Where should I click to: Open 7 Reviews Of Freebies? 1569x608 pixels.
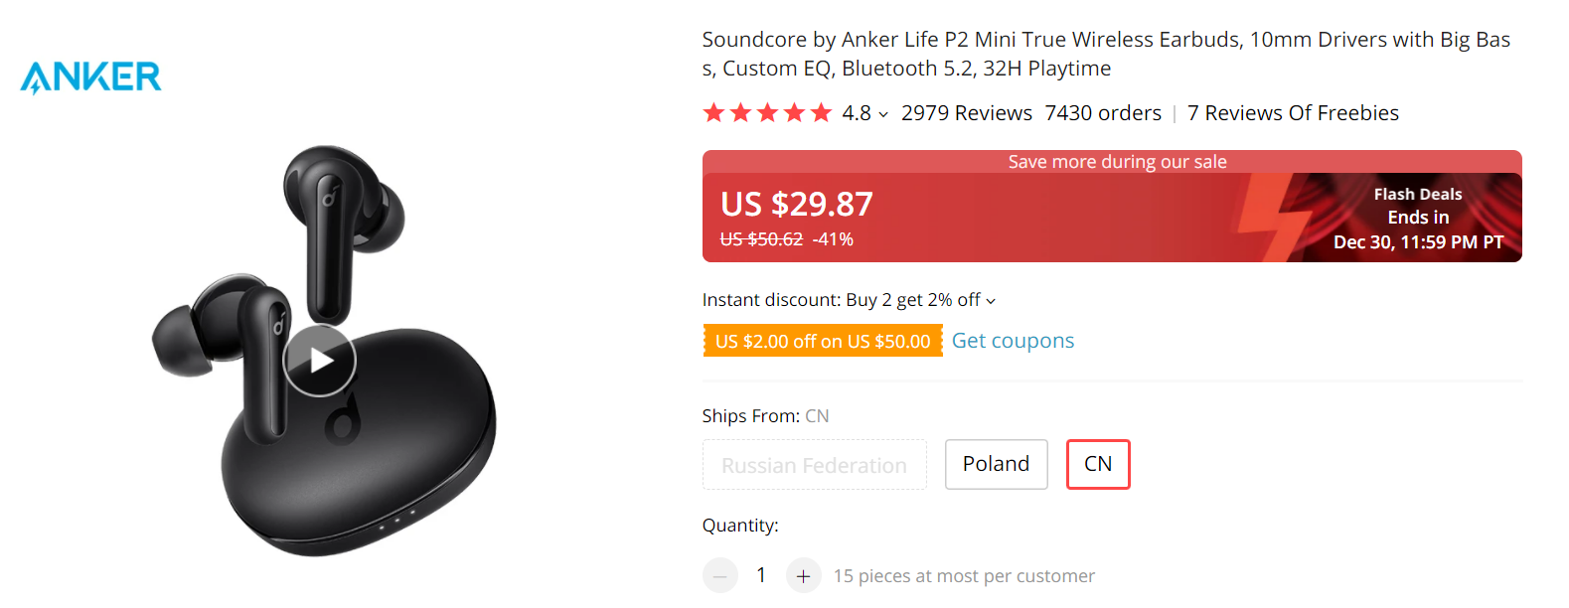1293,112
